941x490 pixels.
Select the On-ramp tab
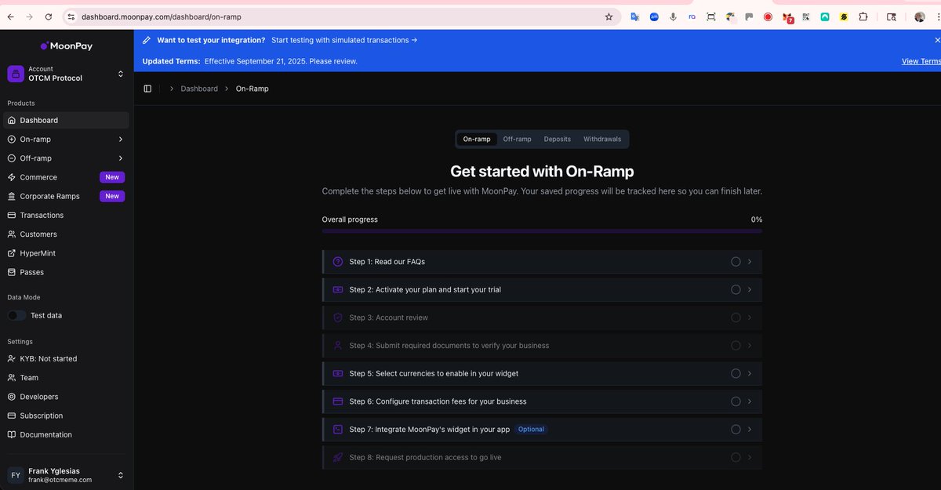click(x=477, y=140)
